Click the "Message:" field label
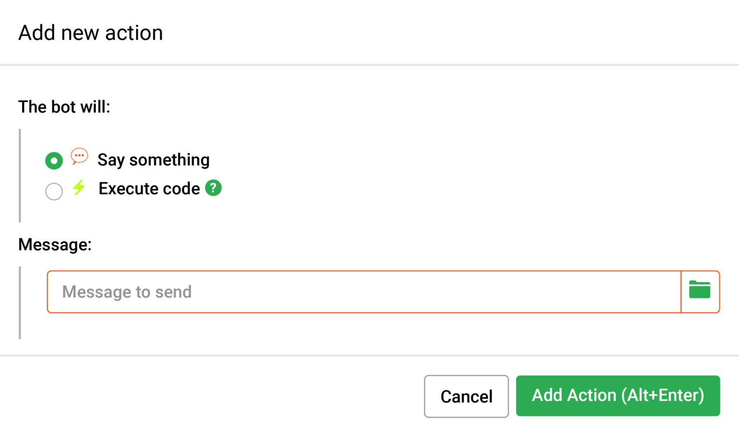The width and height of the screenshot is (739, 435). (55, 245)
